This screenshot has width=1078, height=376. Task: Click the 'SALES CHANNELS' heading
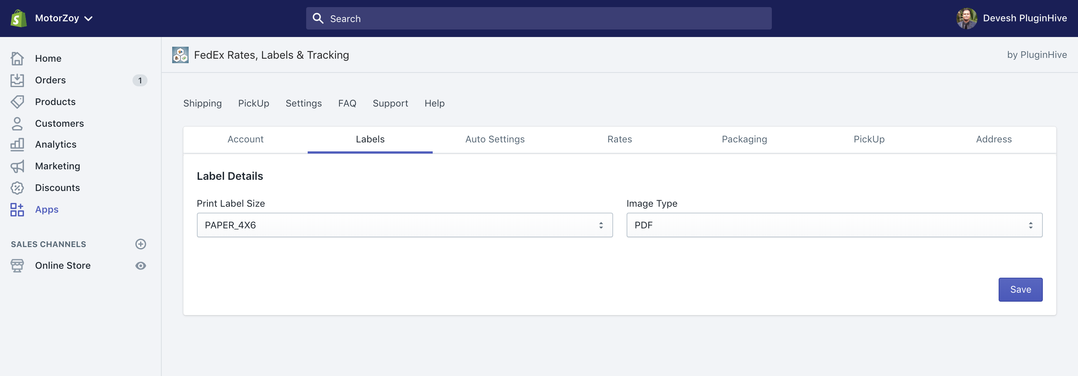click(x=49, y=244)
